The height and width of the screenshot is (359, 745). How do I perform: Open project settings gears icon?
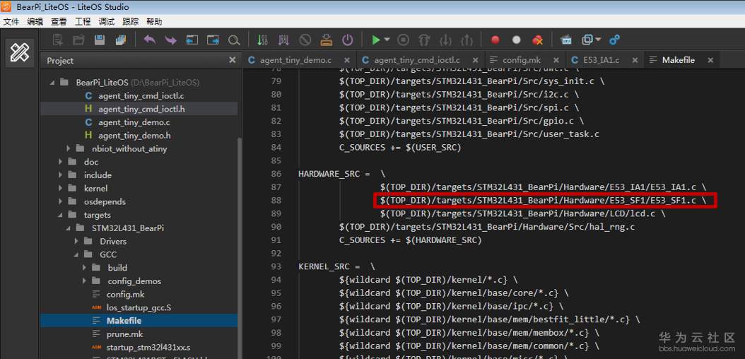(614, 40)
